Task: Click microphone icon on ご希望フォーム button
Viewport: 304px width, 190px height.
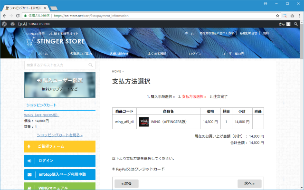Action: [x=29, y=146]
